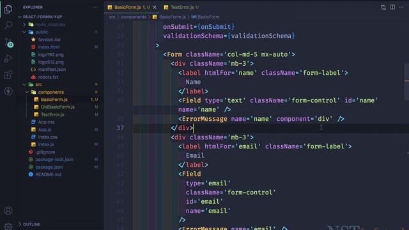Open index.js file
This screenshot has height=230, width=409.
(46, 144)
